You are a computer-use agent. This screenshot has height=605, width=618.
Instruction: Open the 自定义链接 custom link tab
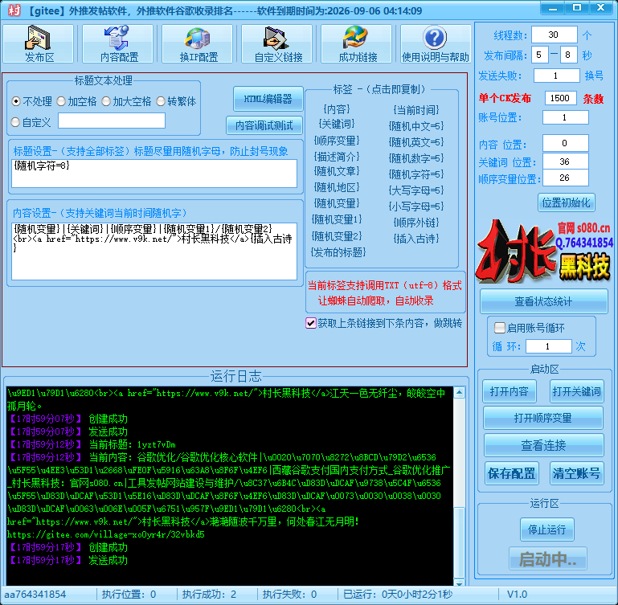[x=277, y=43]
